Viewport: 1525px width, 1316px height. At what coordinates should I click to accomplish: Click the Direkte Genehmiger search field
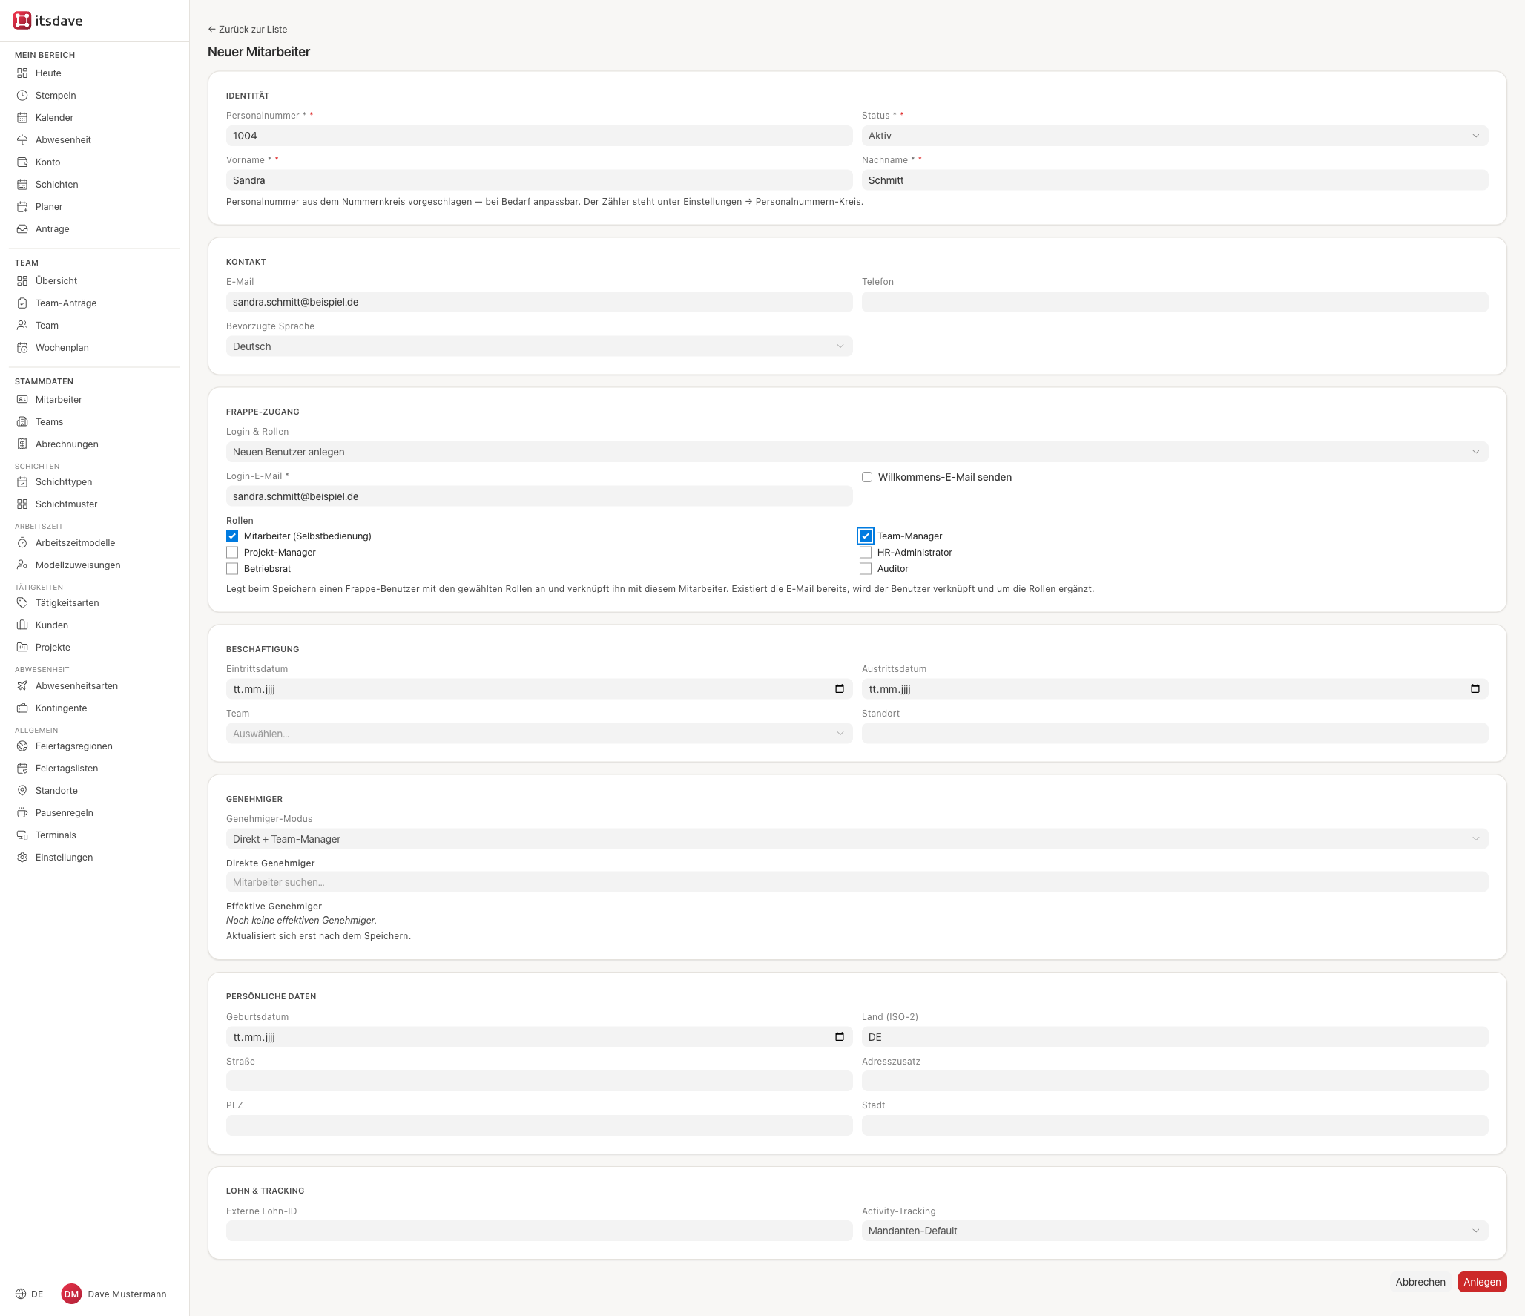857,882
